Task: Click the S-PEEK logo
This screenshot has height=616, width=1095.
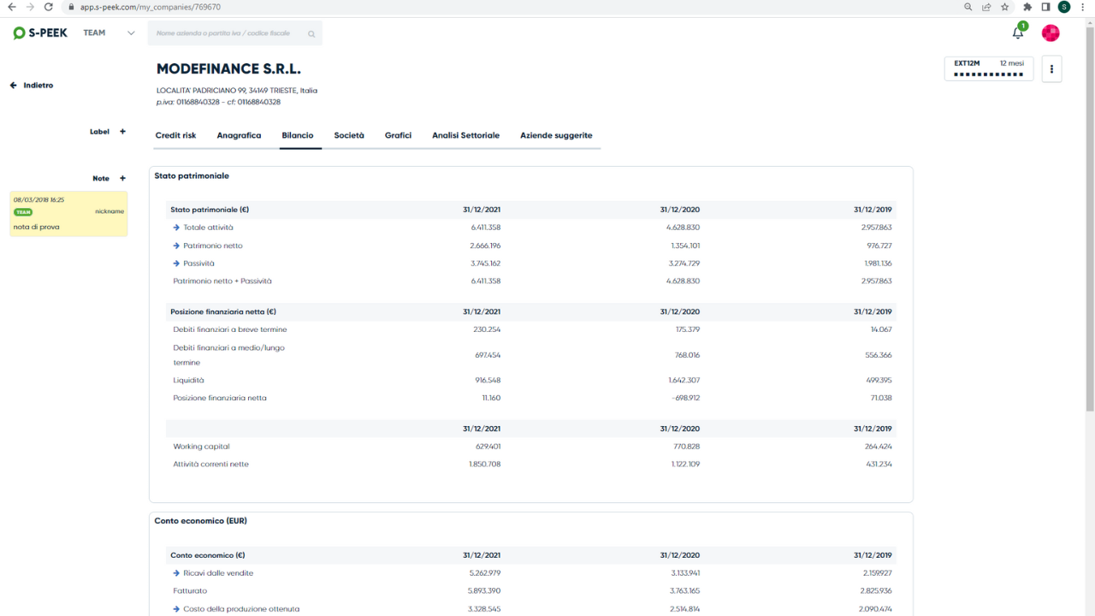Action: click(40, 33)
